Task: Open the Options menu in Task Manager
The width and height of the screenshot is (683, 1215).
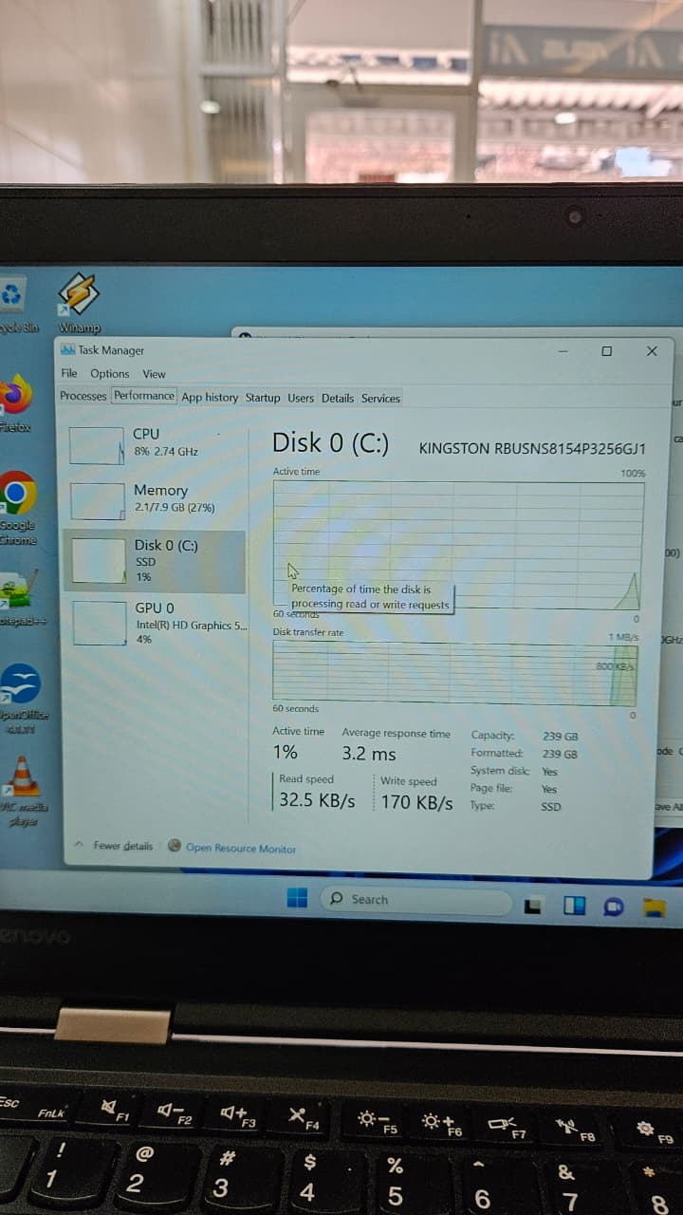Action: tap(110, 374)
